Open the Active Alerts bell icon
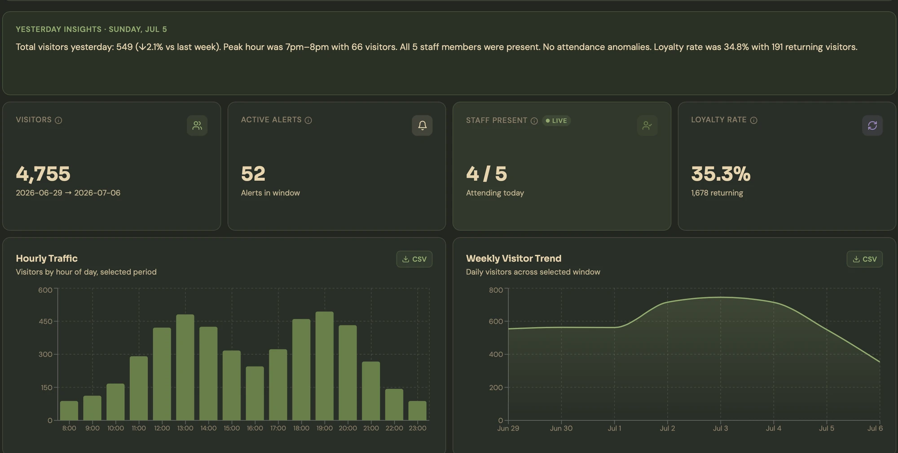 point(422,125)
